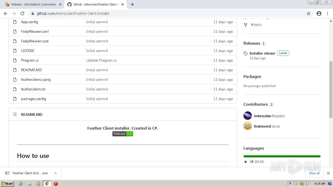Open the Update Program.cs commit message
333x187 pixels.
101,60
